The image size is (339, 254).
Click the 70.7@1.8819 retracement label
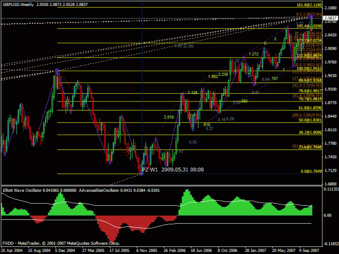[310, 99]
